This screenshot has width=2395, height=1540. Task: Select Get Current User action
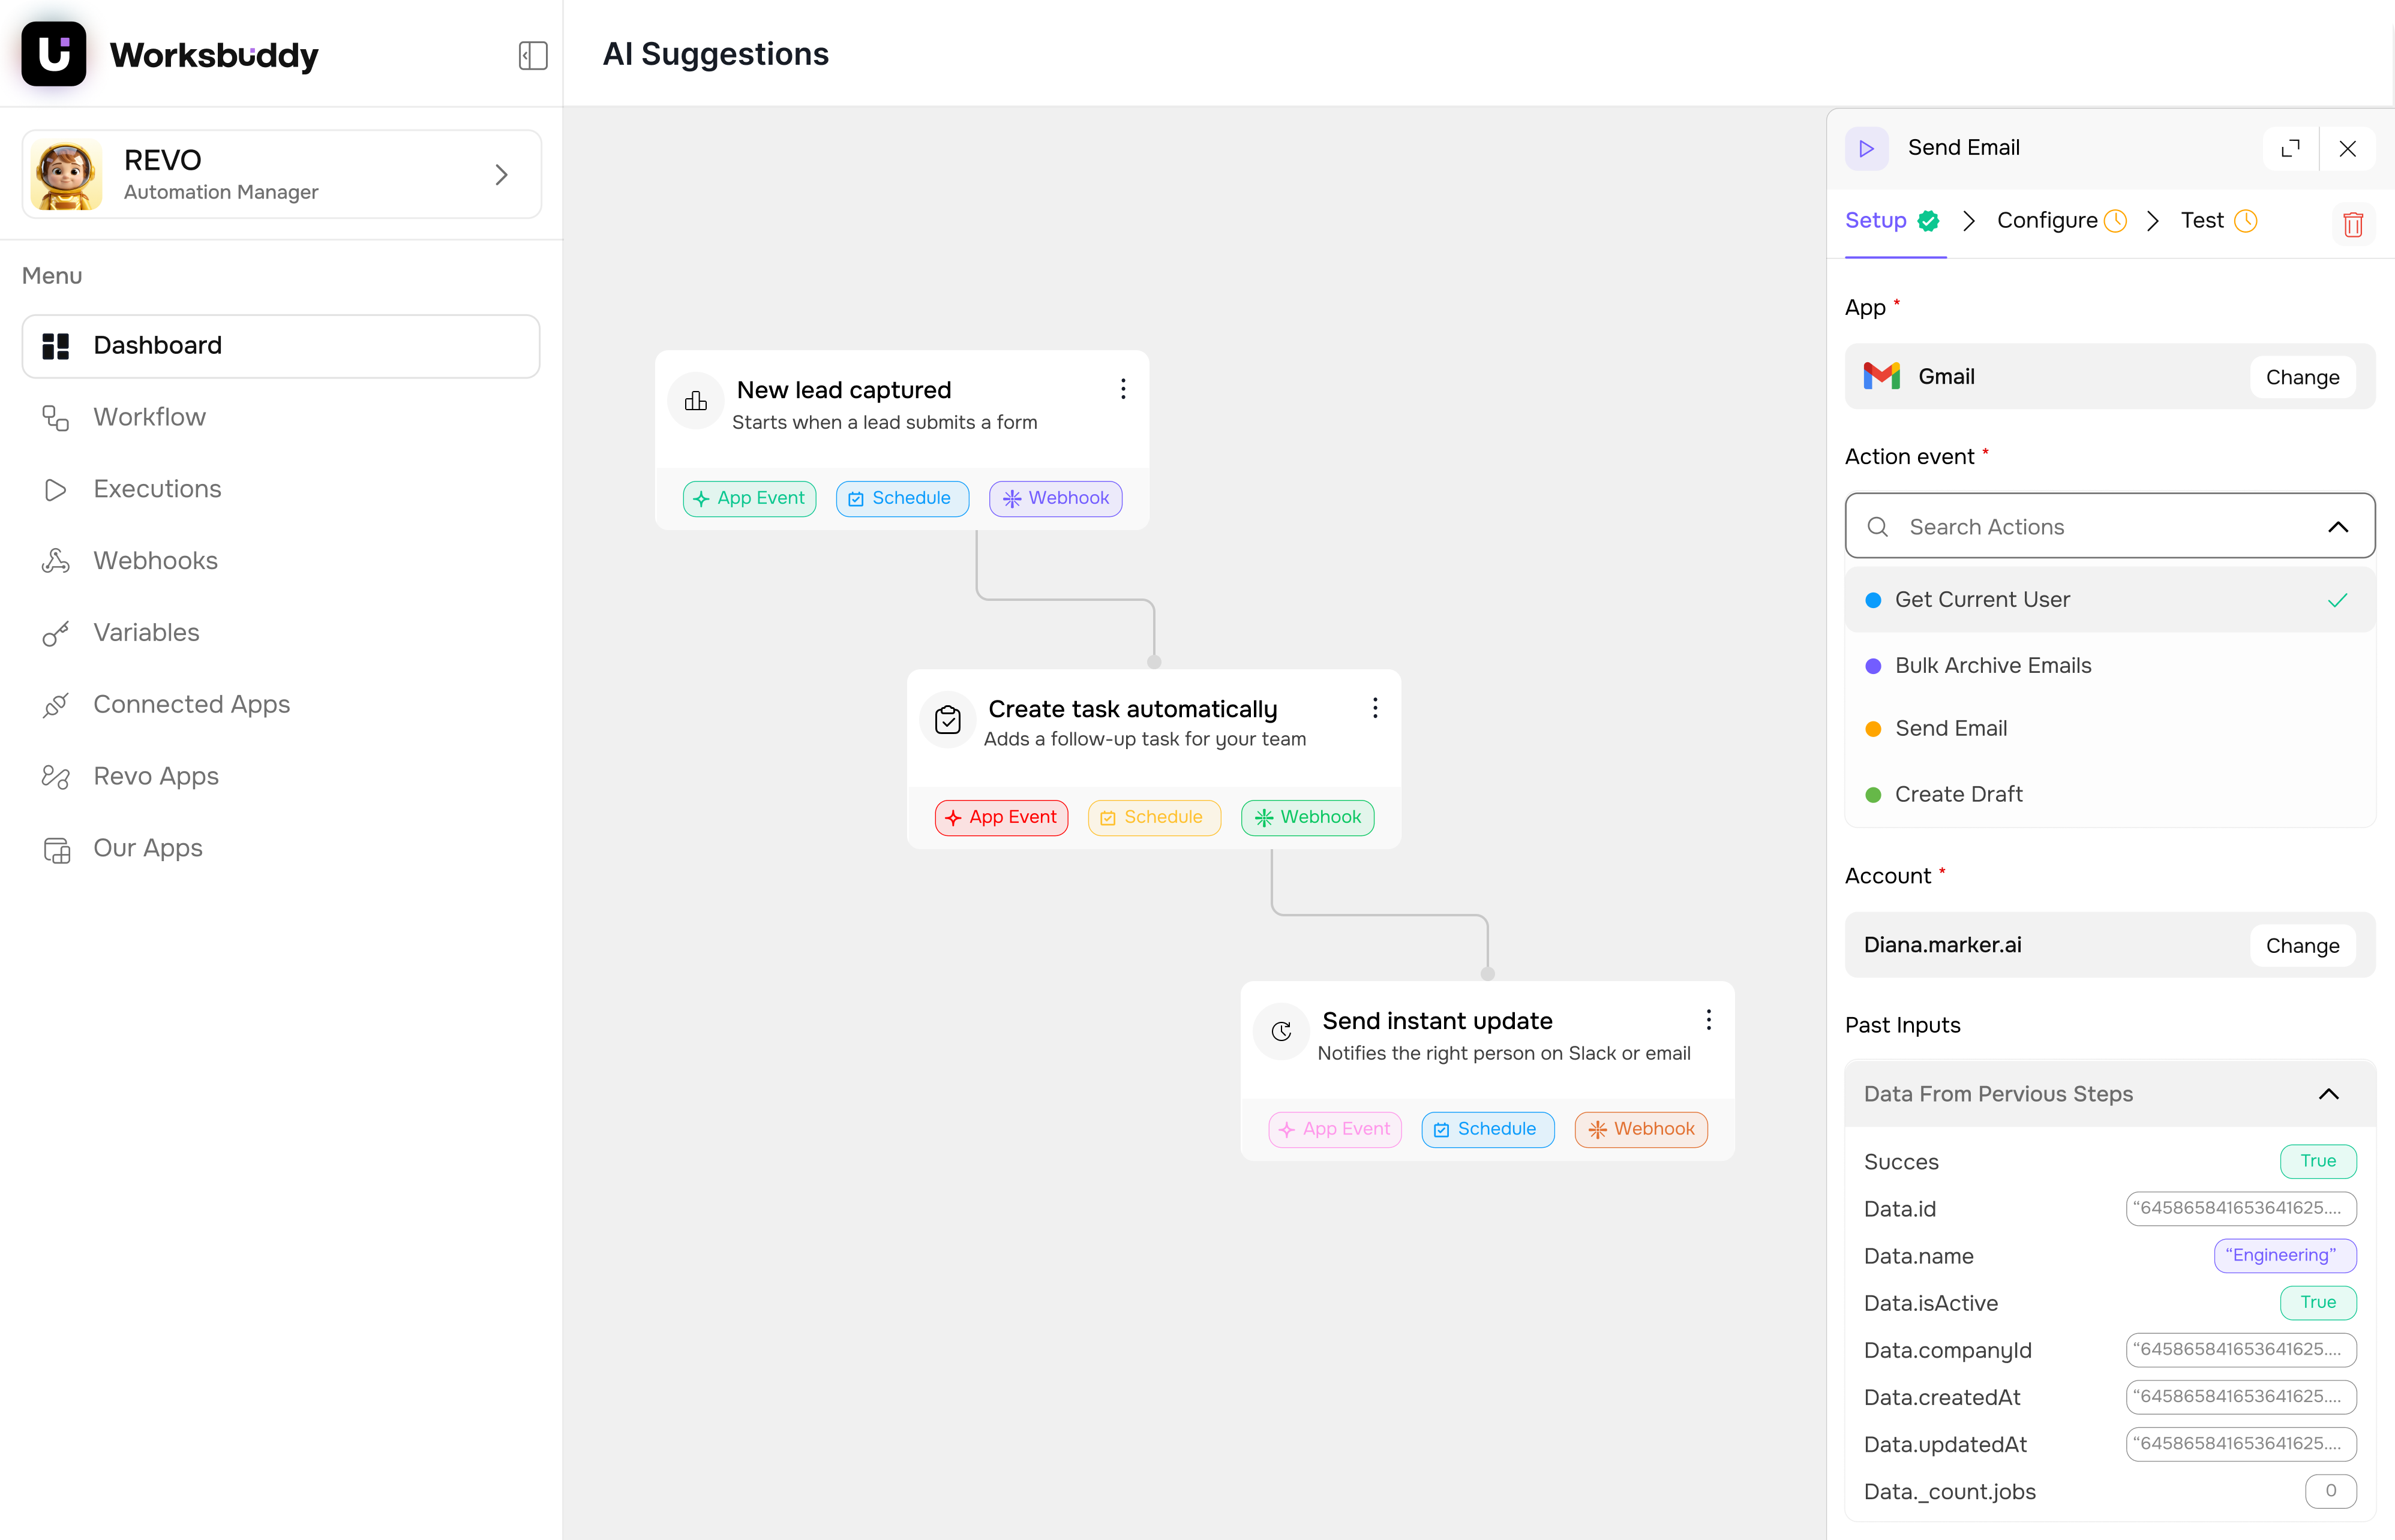pos(2110,600)
